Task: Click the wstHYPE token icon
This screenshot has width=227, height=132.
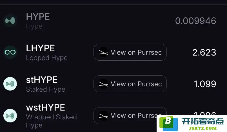Action: [10, 116]
